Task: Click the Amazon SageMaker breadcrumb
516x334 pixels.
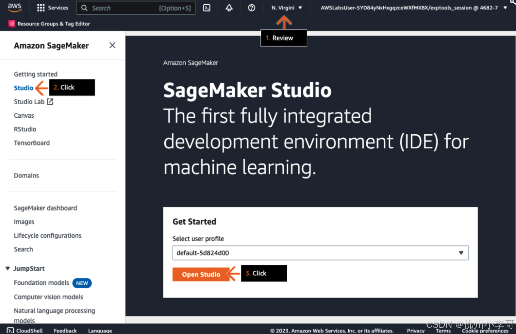Action: pyautogui.click(x=191, y=63)
